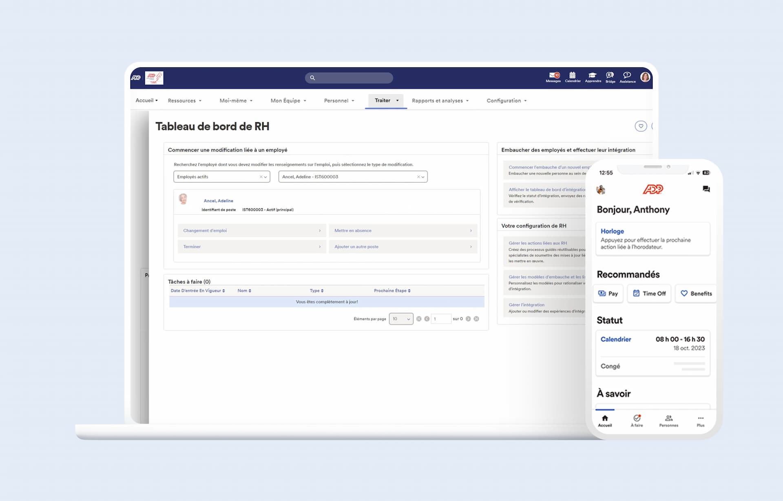Open the Time Off recommended shortcut
The height and width of the screenshot is (501, 783).
click(x=649, y=293)
